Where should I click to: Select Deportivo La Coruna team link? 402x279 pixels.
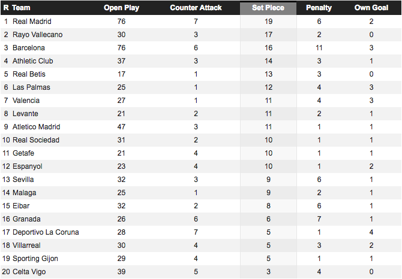coord(46,232)
